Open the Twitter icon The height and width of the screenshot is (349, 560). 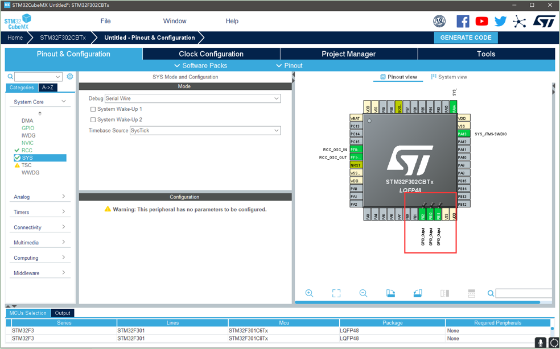click(x=500, y=22)
